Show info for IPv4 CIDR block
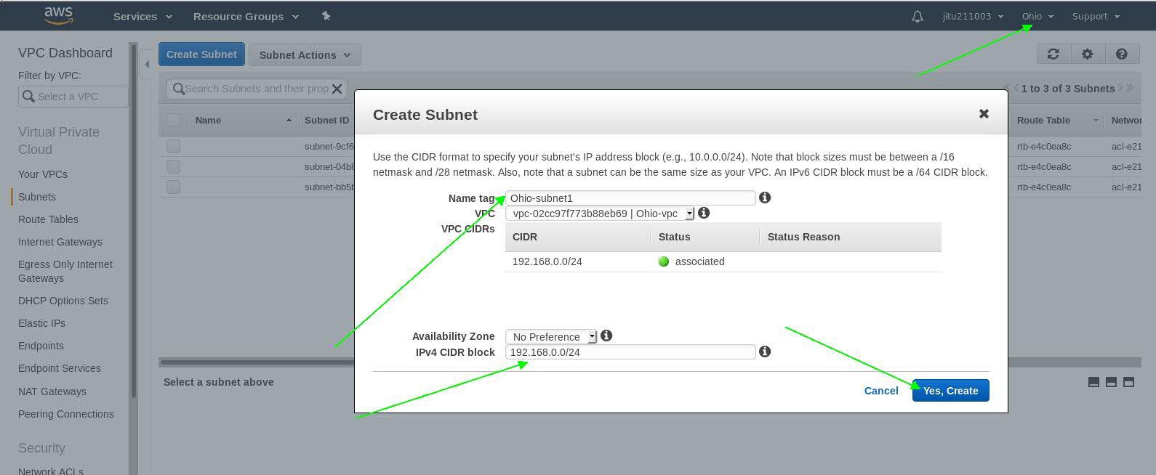This screenshot has height=475, width=1156. pos(765,352)
